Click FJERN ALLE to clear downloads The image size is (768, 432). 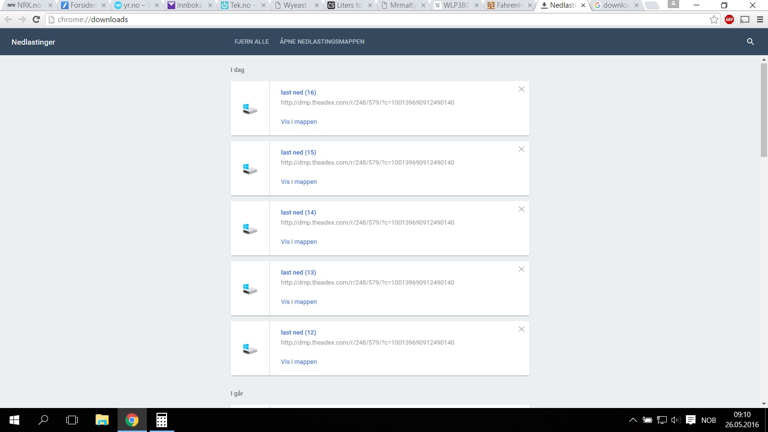click(252, 42)
